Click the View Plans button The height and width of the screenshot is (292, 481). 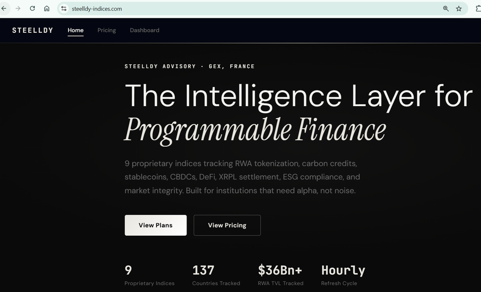click(155, 225)
